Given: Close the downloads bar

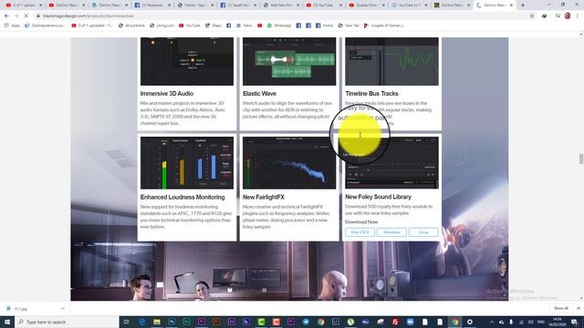Looking at the screenshot, I should [579, 308].
